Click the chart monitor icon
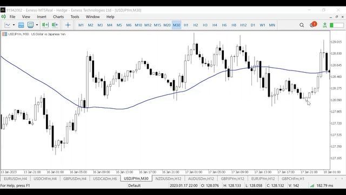This screenshot has height=195, width=346. 30,25
